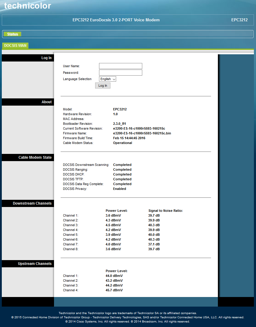Select Firmware Build Time 'Feb 15 14:44:45 2016'
This screenshot has width=256, height=327.
129,138
